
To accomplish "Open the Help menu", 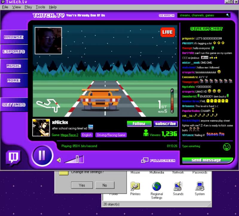I will [53, 7].
